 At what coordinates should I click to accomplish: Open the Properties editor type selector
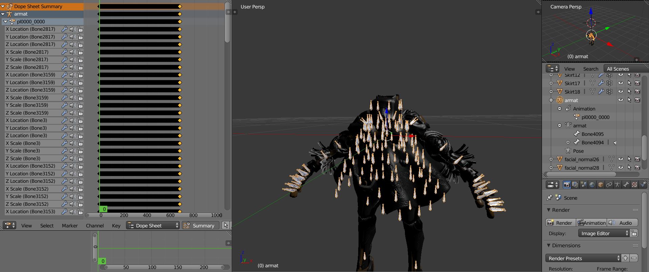(553, 185)
